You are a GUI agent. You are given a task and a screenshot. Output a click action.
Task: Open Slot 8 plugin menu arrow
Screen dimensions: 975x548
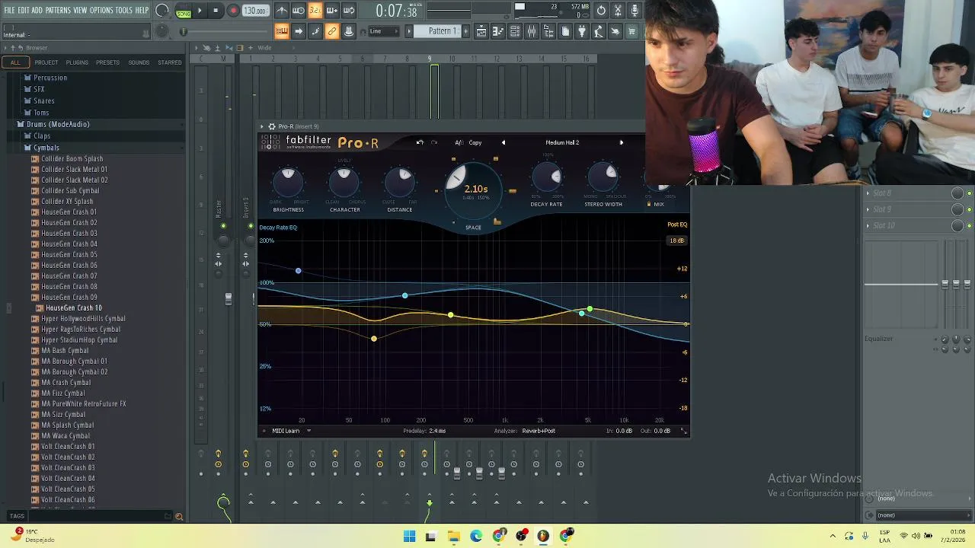click(x=868, y=193)
